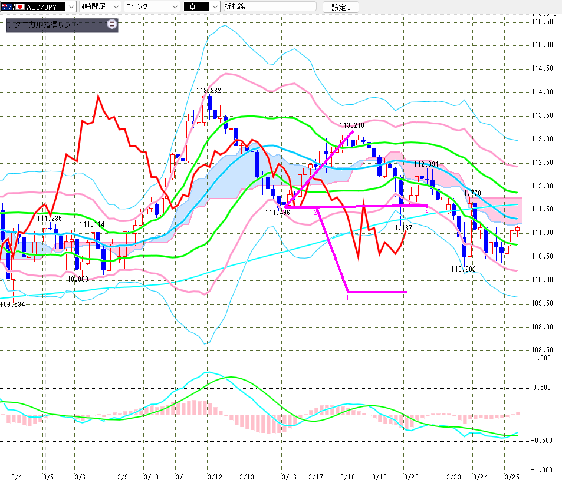Image resolution: width=562 pixels, height=483 pixels.
Task: Select the 109.534 low price label
Action: pyautogui.click(x=12, y=304)
